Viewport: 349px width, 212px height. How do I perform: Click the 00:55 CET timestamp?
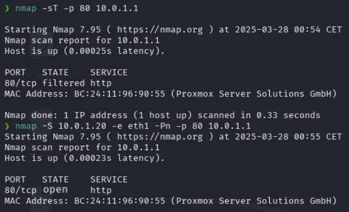tap(318, 137)
